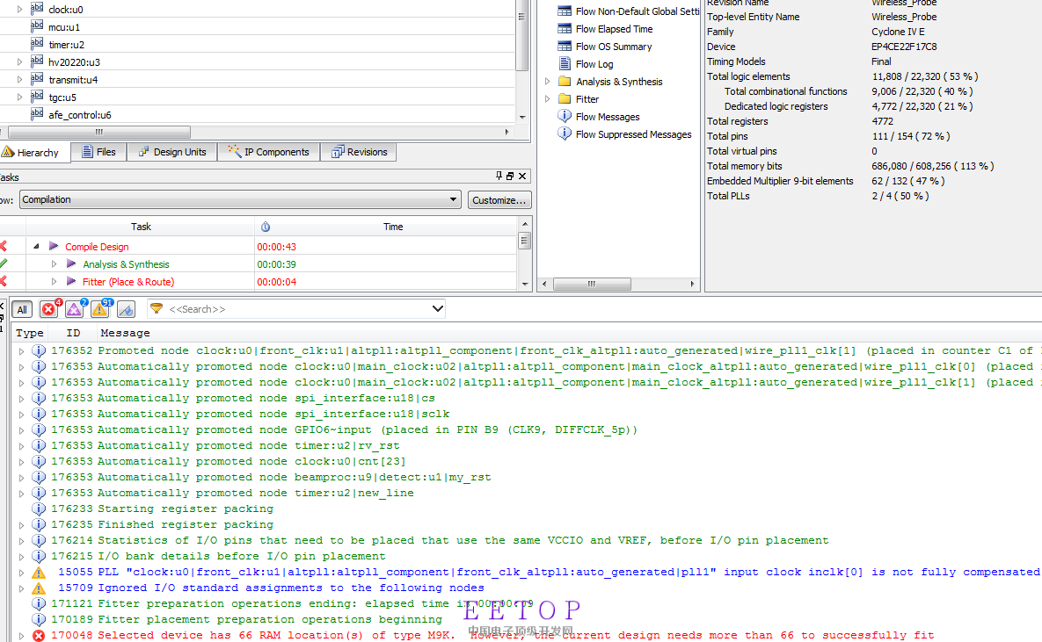Collapse the Compile Design task
This screenshot has height=642, width=1042.
pos(37,247)
